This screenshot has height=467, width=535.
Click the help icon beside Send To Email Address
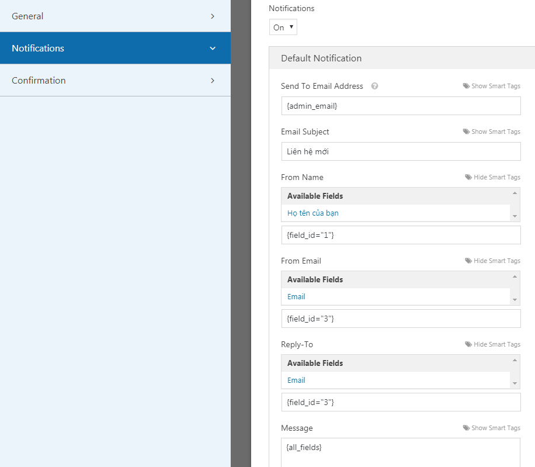click(x=375, y=86)
